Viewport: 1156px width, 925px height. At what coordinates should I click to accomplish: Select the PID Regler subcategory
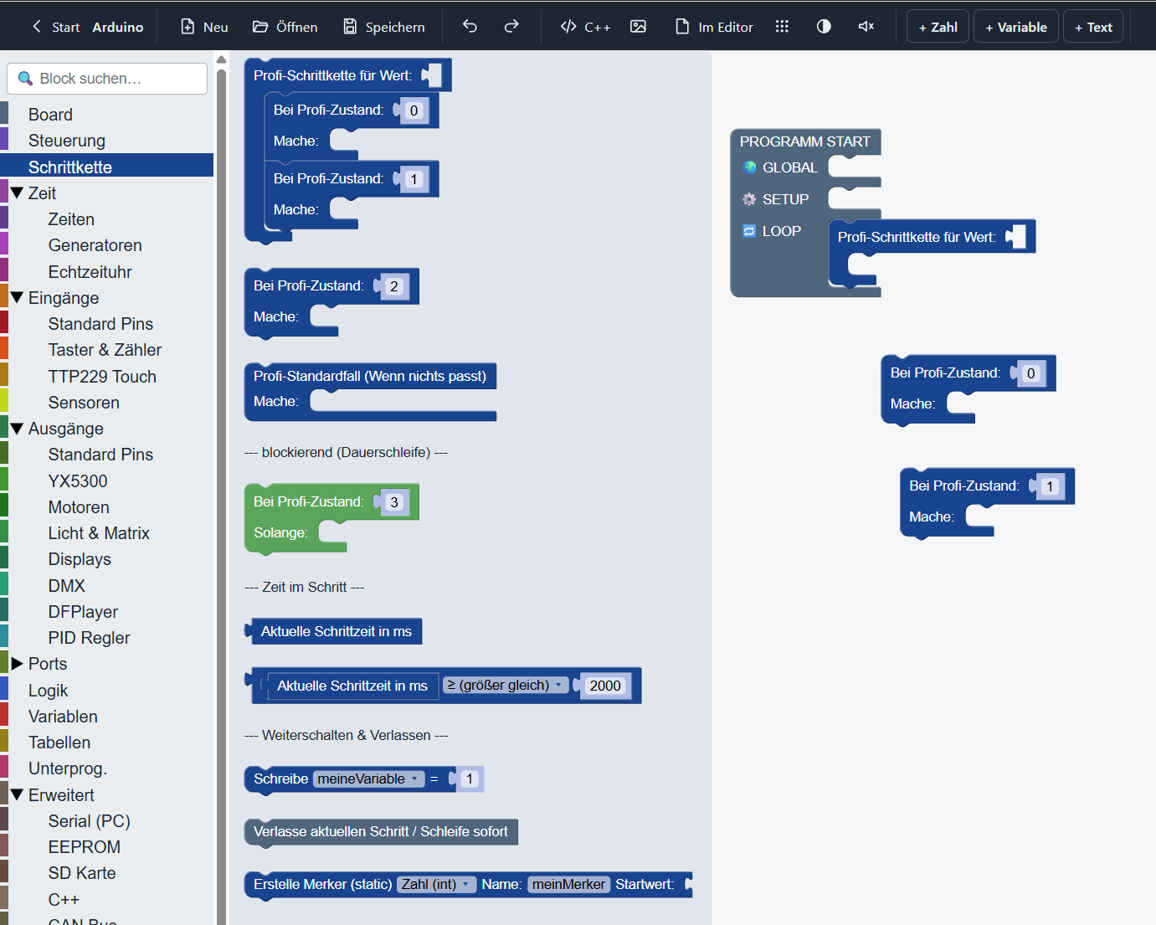click(x=107, y=638)
